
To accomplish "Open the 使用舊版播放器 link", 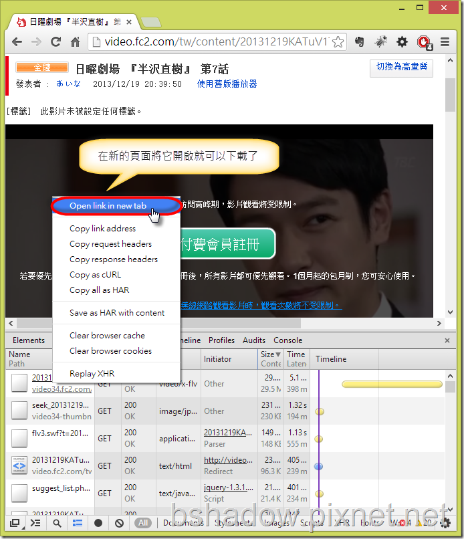I will tap(227, 84).
